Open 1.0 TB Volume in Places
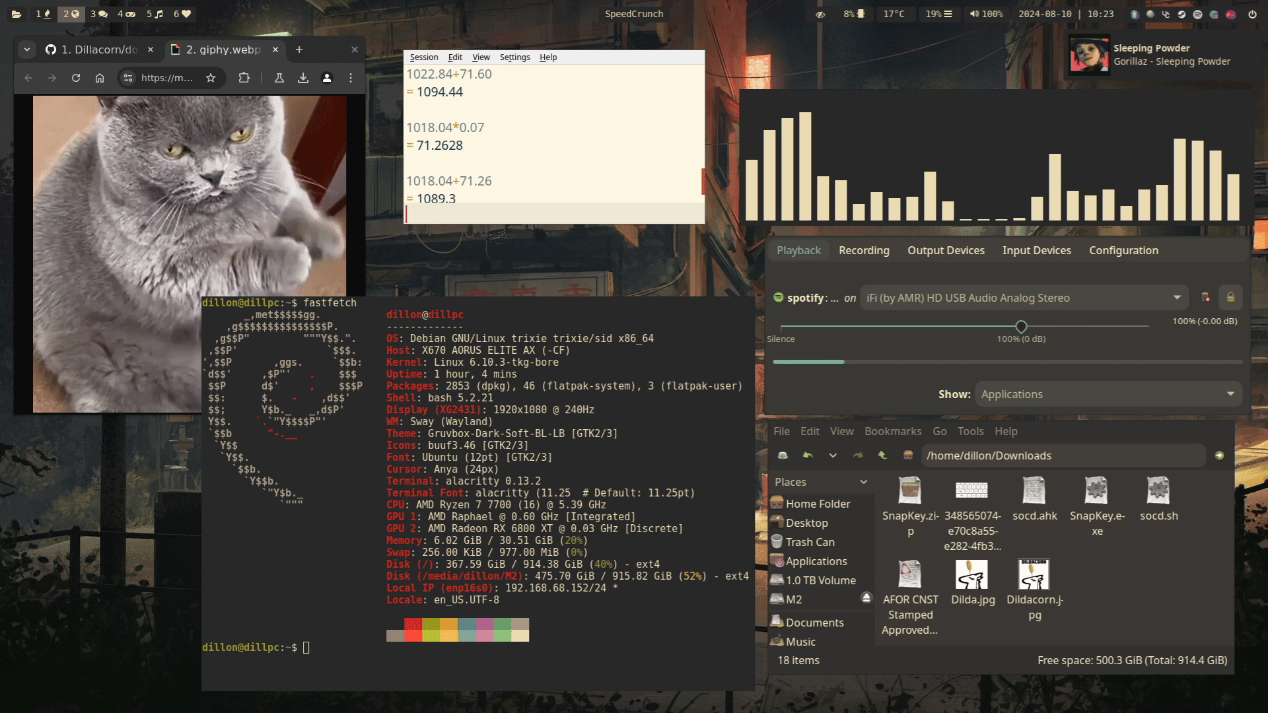 (820, 580)
